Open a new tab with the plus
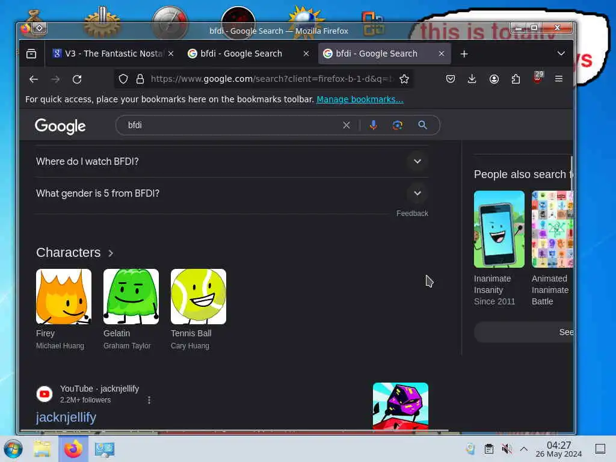Viewport: 616px width, 462px height. point(464,54)
